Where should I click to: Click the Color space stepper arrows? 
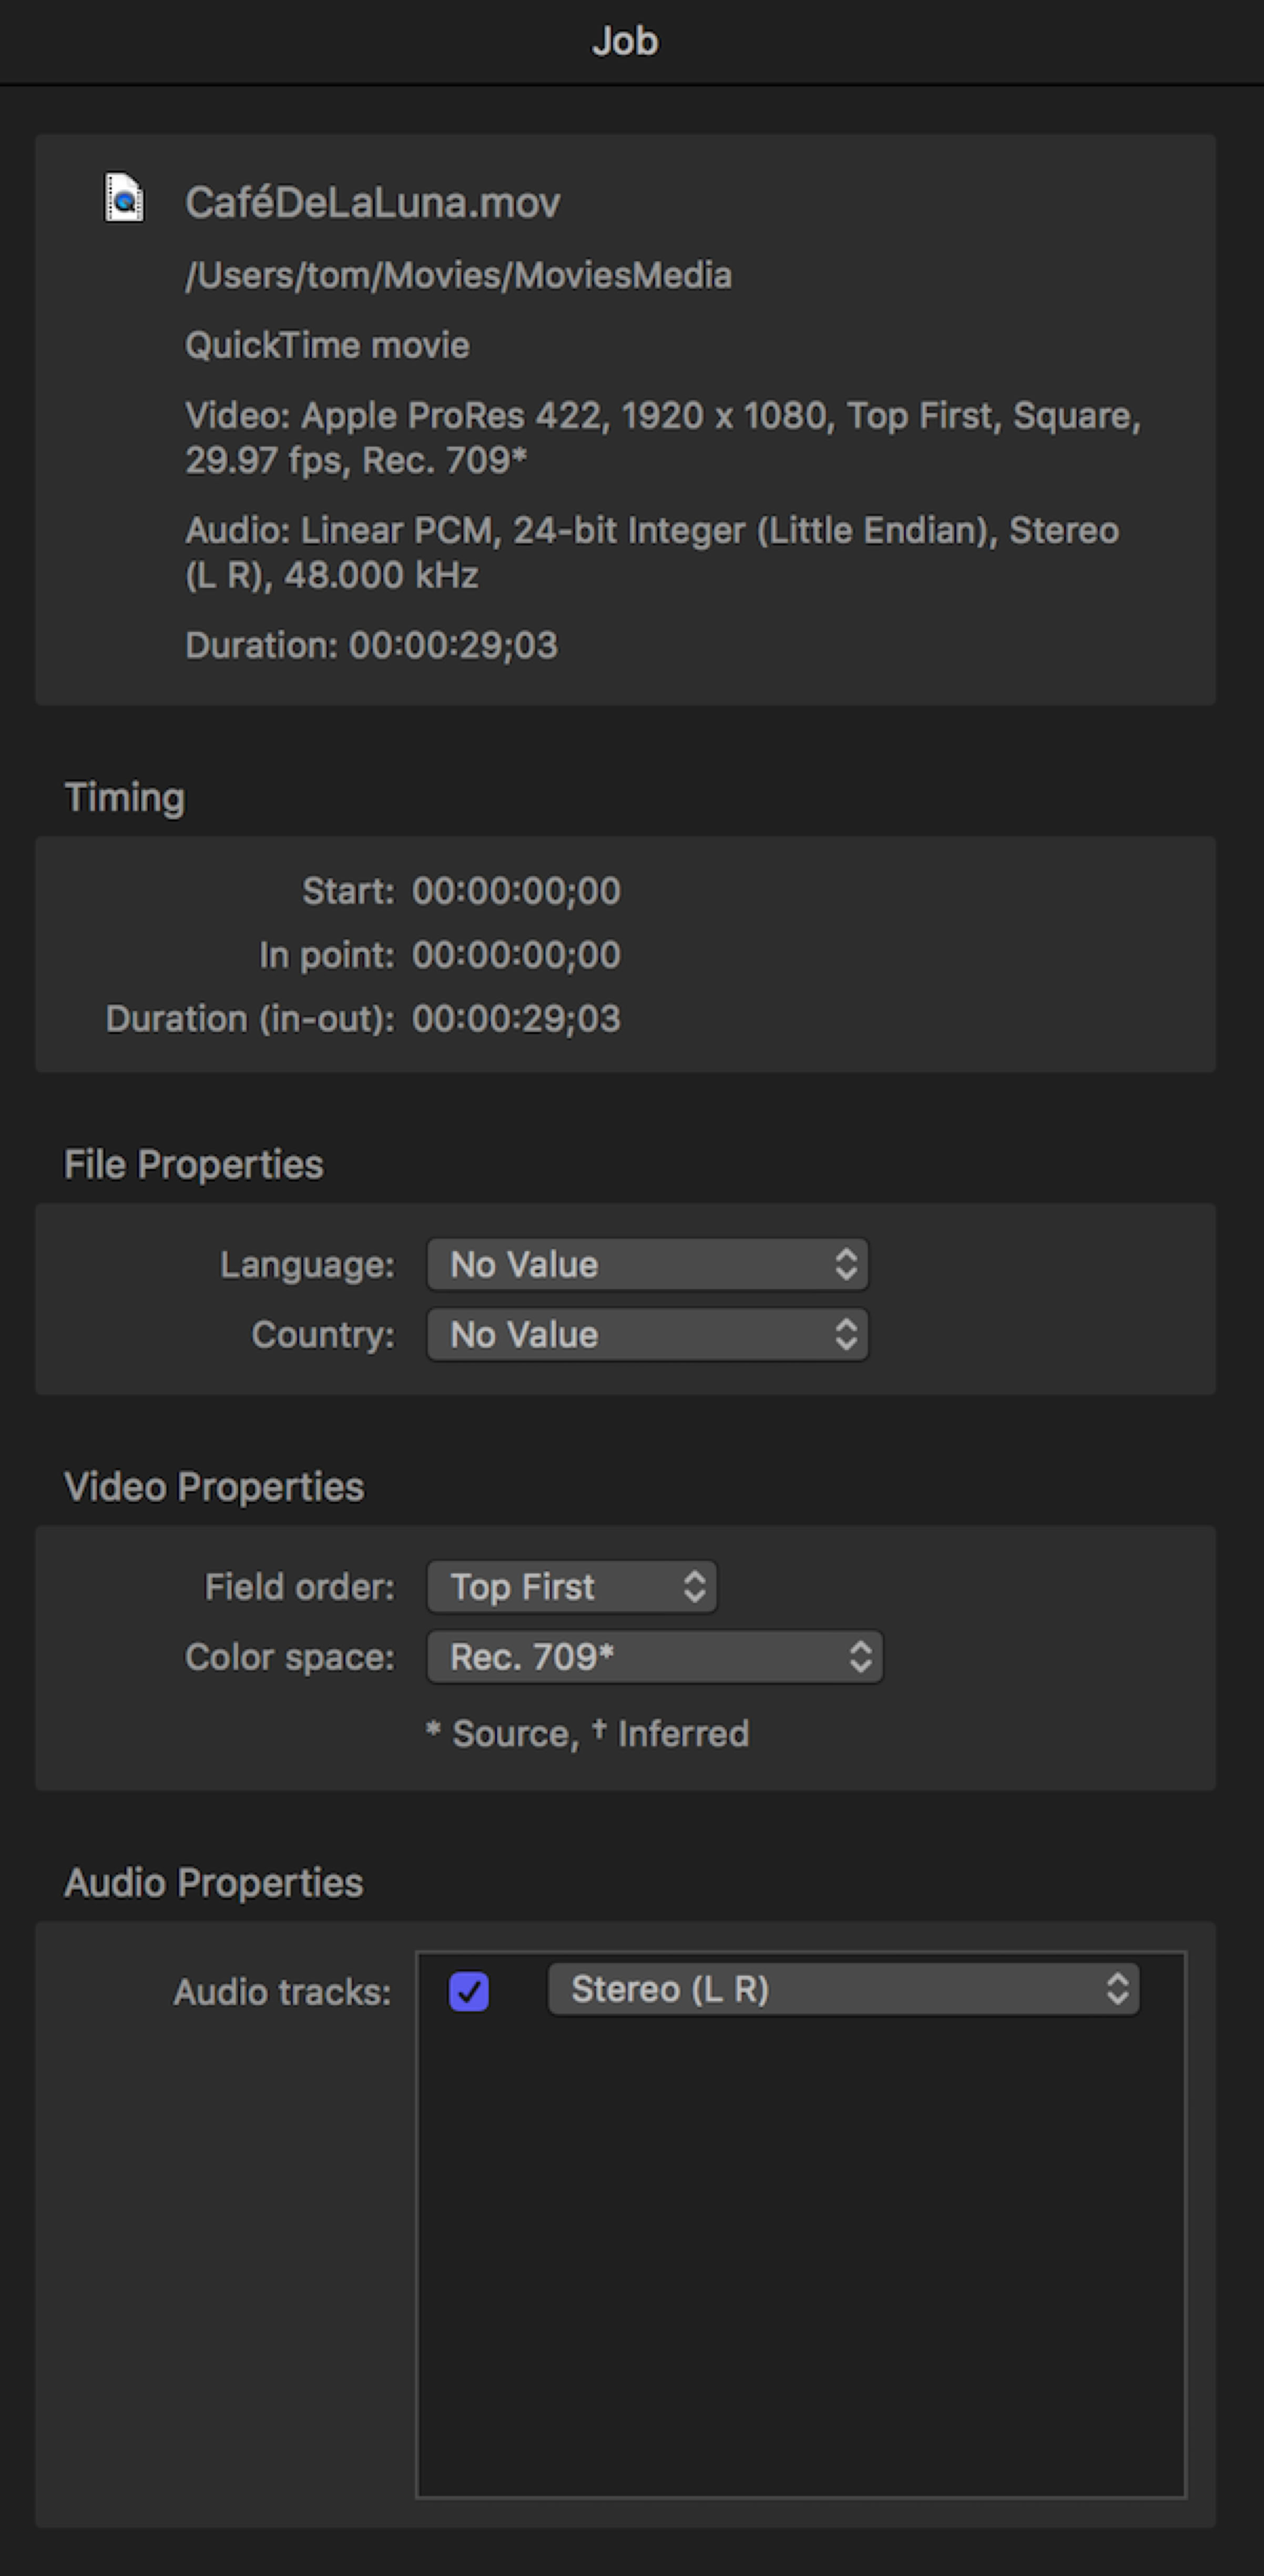pos(860,1657)
